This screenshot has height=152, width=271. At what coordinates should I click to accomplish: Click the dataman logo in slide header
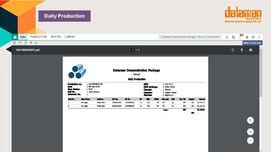(243, 14)
